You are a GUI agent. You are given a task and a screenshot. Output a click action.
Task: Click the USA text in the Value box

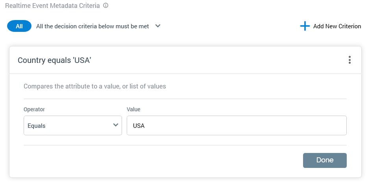tap(139, 126)
